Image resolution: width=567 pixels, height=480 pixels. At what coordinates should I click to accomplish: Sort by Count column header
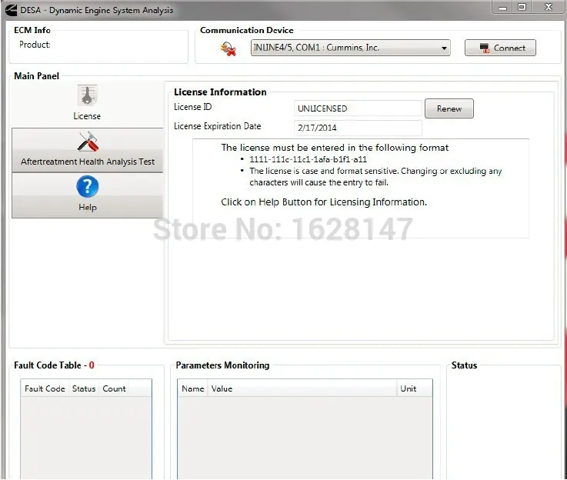(115, 388)
